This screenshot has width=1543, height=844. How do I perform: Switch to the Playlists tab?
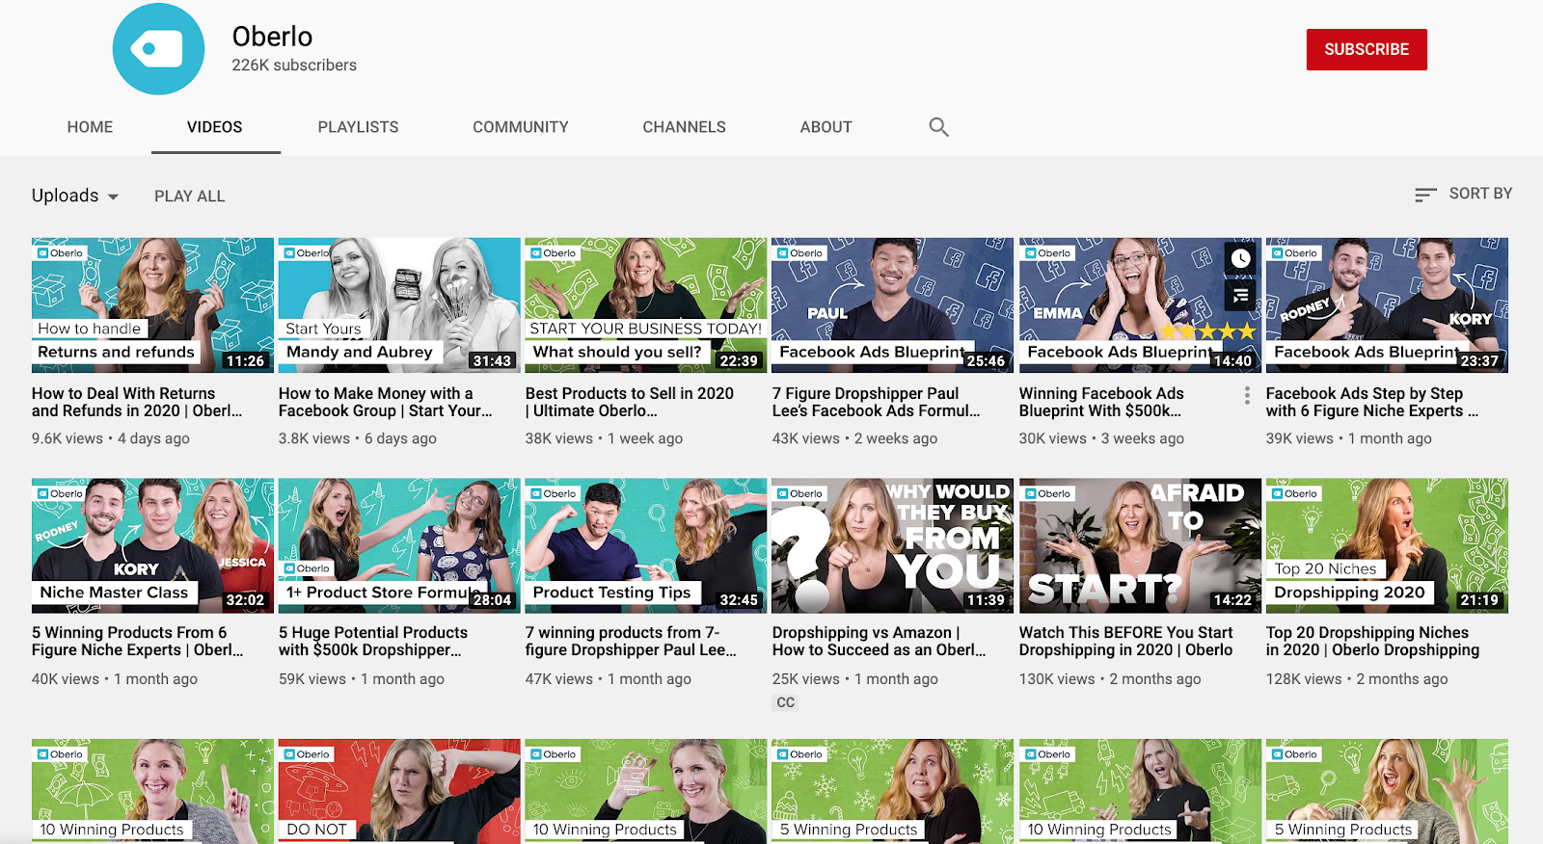coord(358,127)
